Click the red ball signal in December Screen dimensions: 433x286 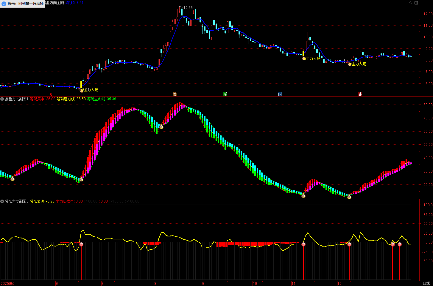(x=349, y=244)
